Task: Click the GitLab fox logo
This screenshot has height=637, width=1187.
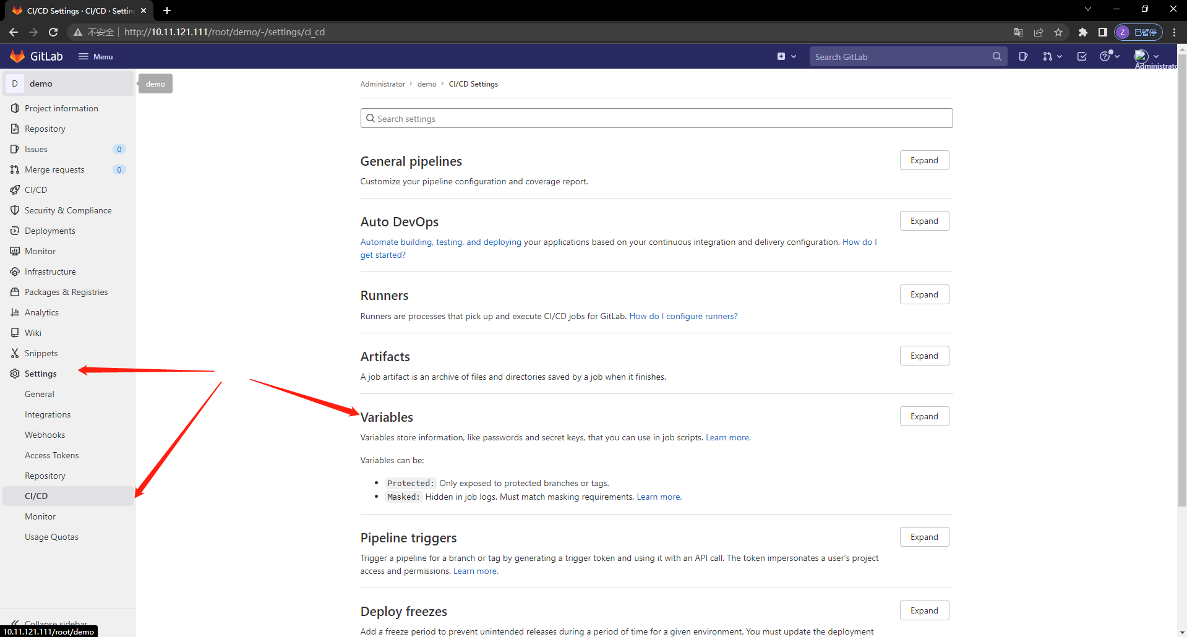Action: [x=17, y=56]
